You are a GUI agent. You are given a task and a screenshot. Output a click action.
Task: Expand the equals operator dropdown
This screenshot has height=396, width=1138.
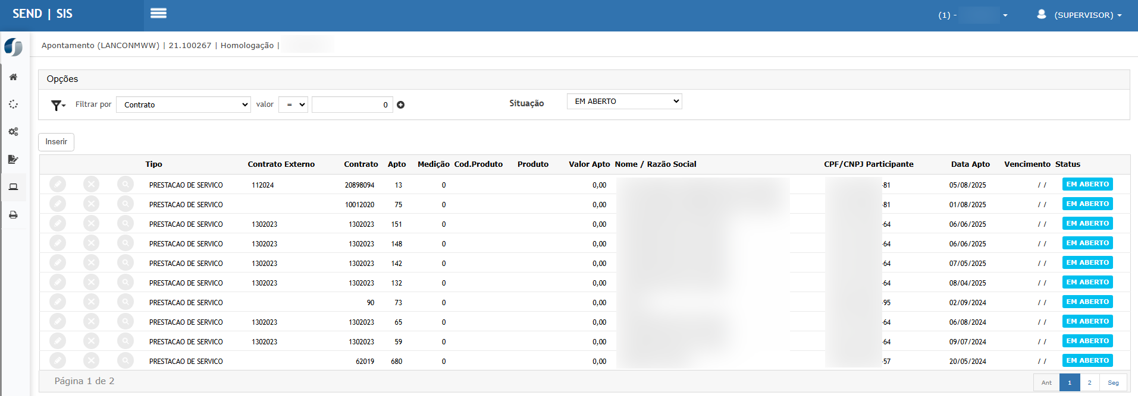[293, 104]
